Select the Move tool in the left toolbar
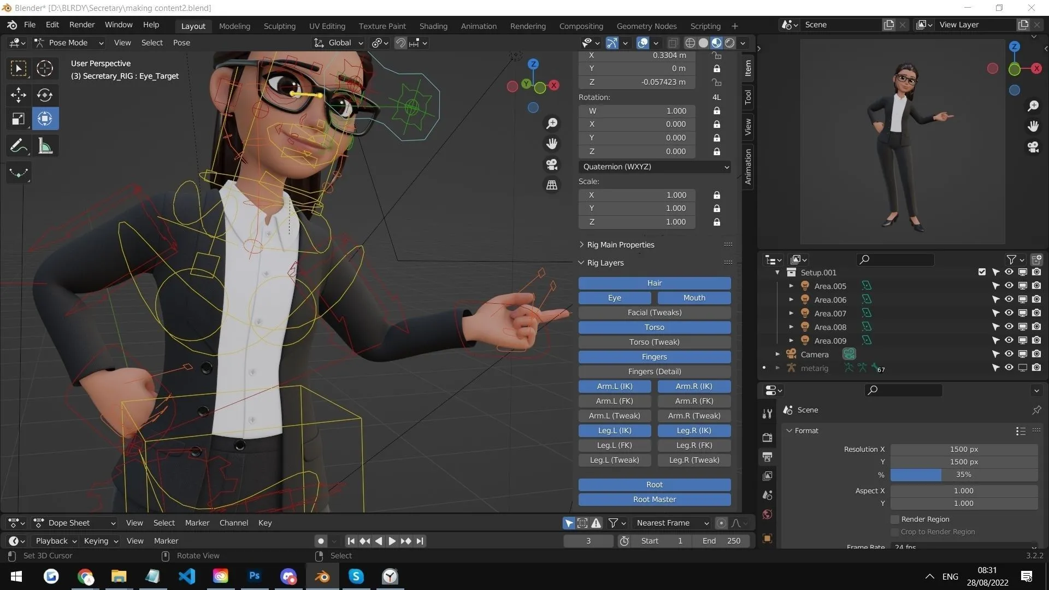Image resolution: width=1049 pixels, height=590 pixels. coord(18,95)
